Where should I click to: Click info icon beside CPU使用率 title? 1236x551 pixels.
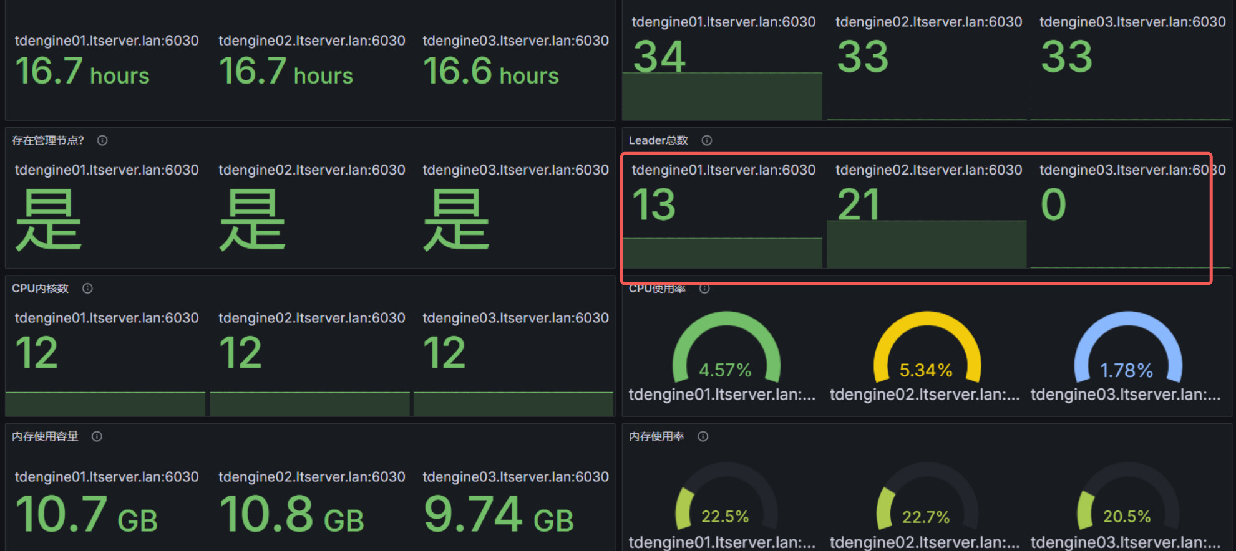tap(704, 289)
